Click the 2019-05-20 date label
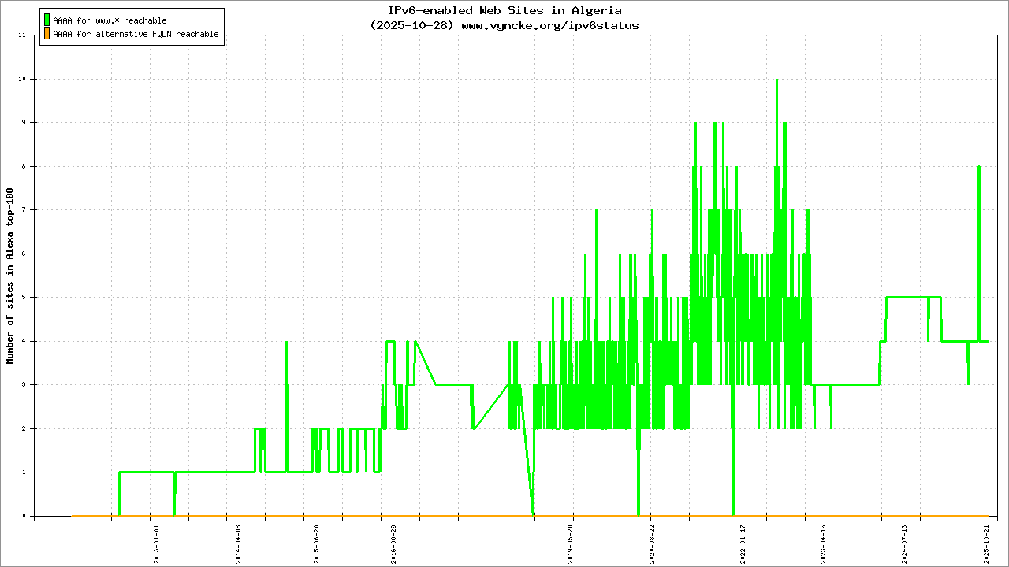This screenshot has height=567, width=1009. click(x=571, y=541)
